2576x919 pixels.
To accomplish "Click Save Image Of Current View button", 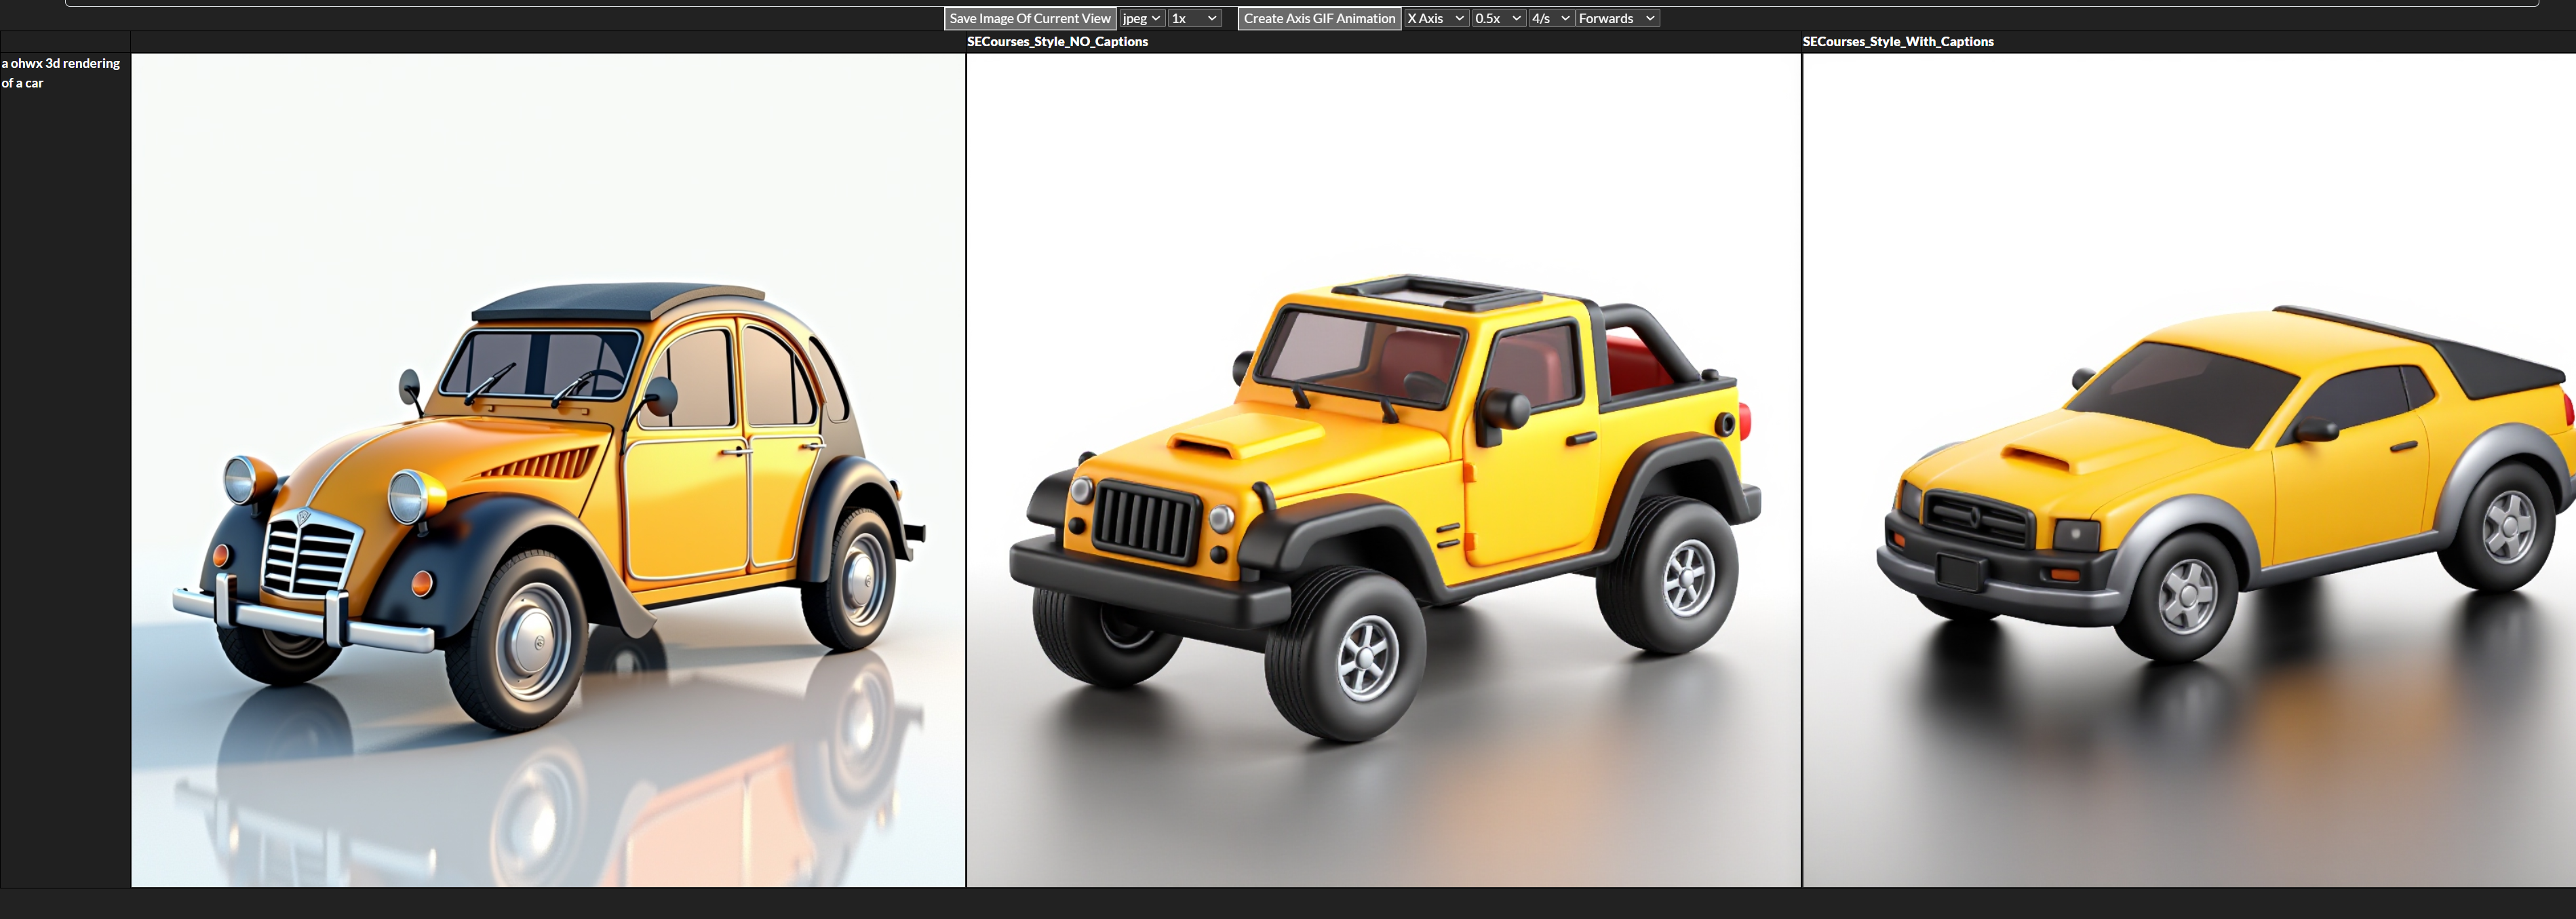I will click(x=1029, y=18).
